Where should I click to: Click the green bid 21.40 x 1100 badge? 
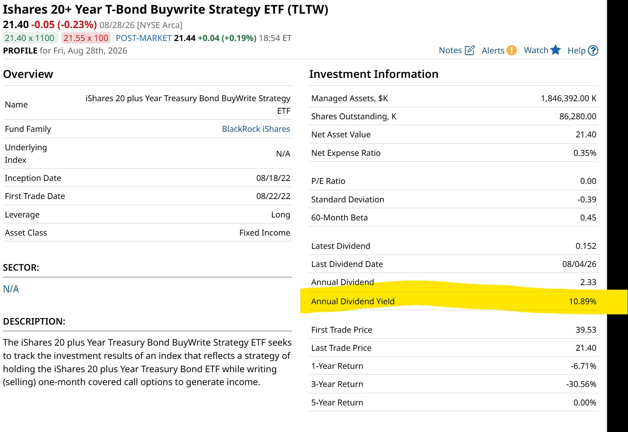click(x=30, y=38)
